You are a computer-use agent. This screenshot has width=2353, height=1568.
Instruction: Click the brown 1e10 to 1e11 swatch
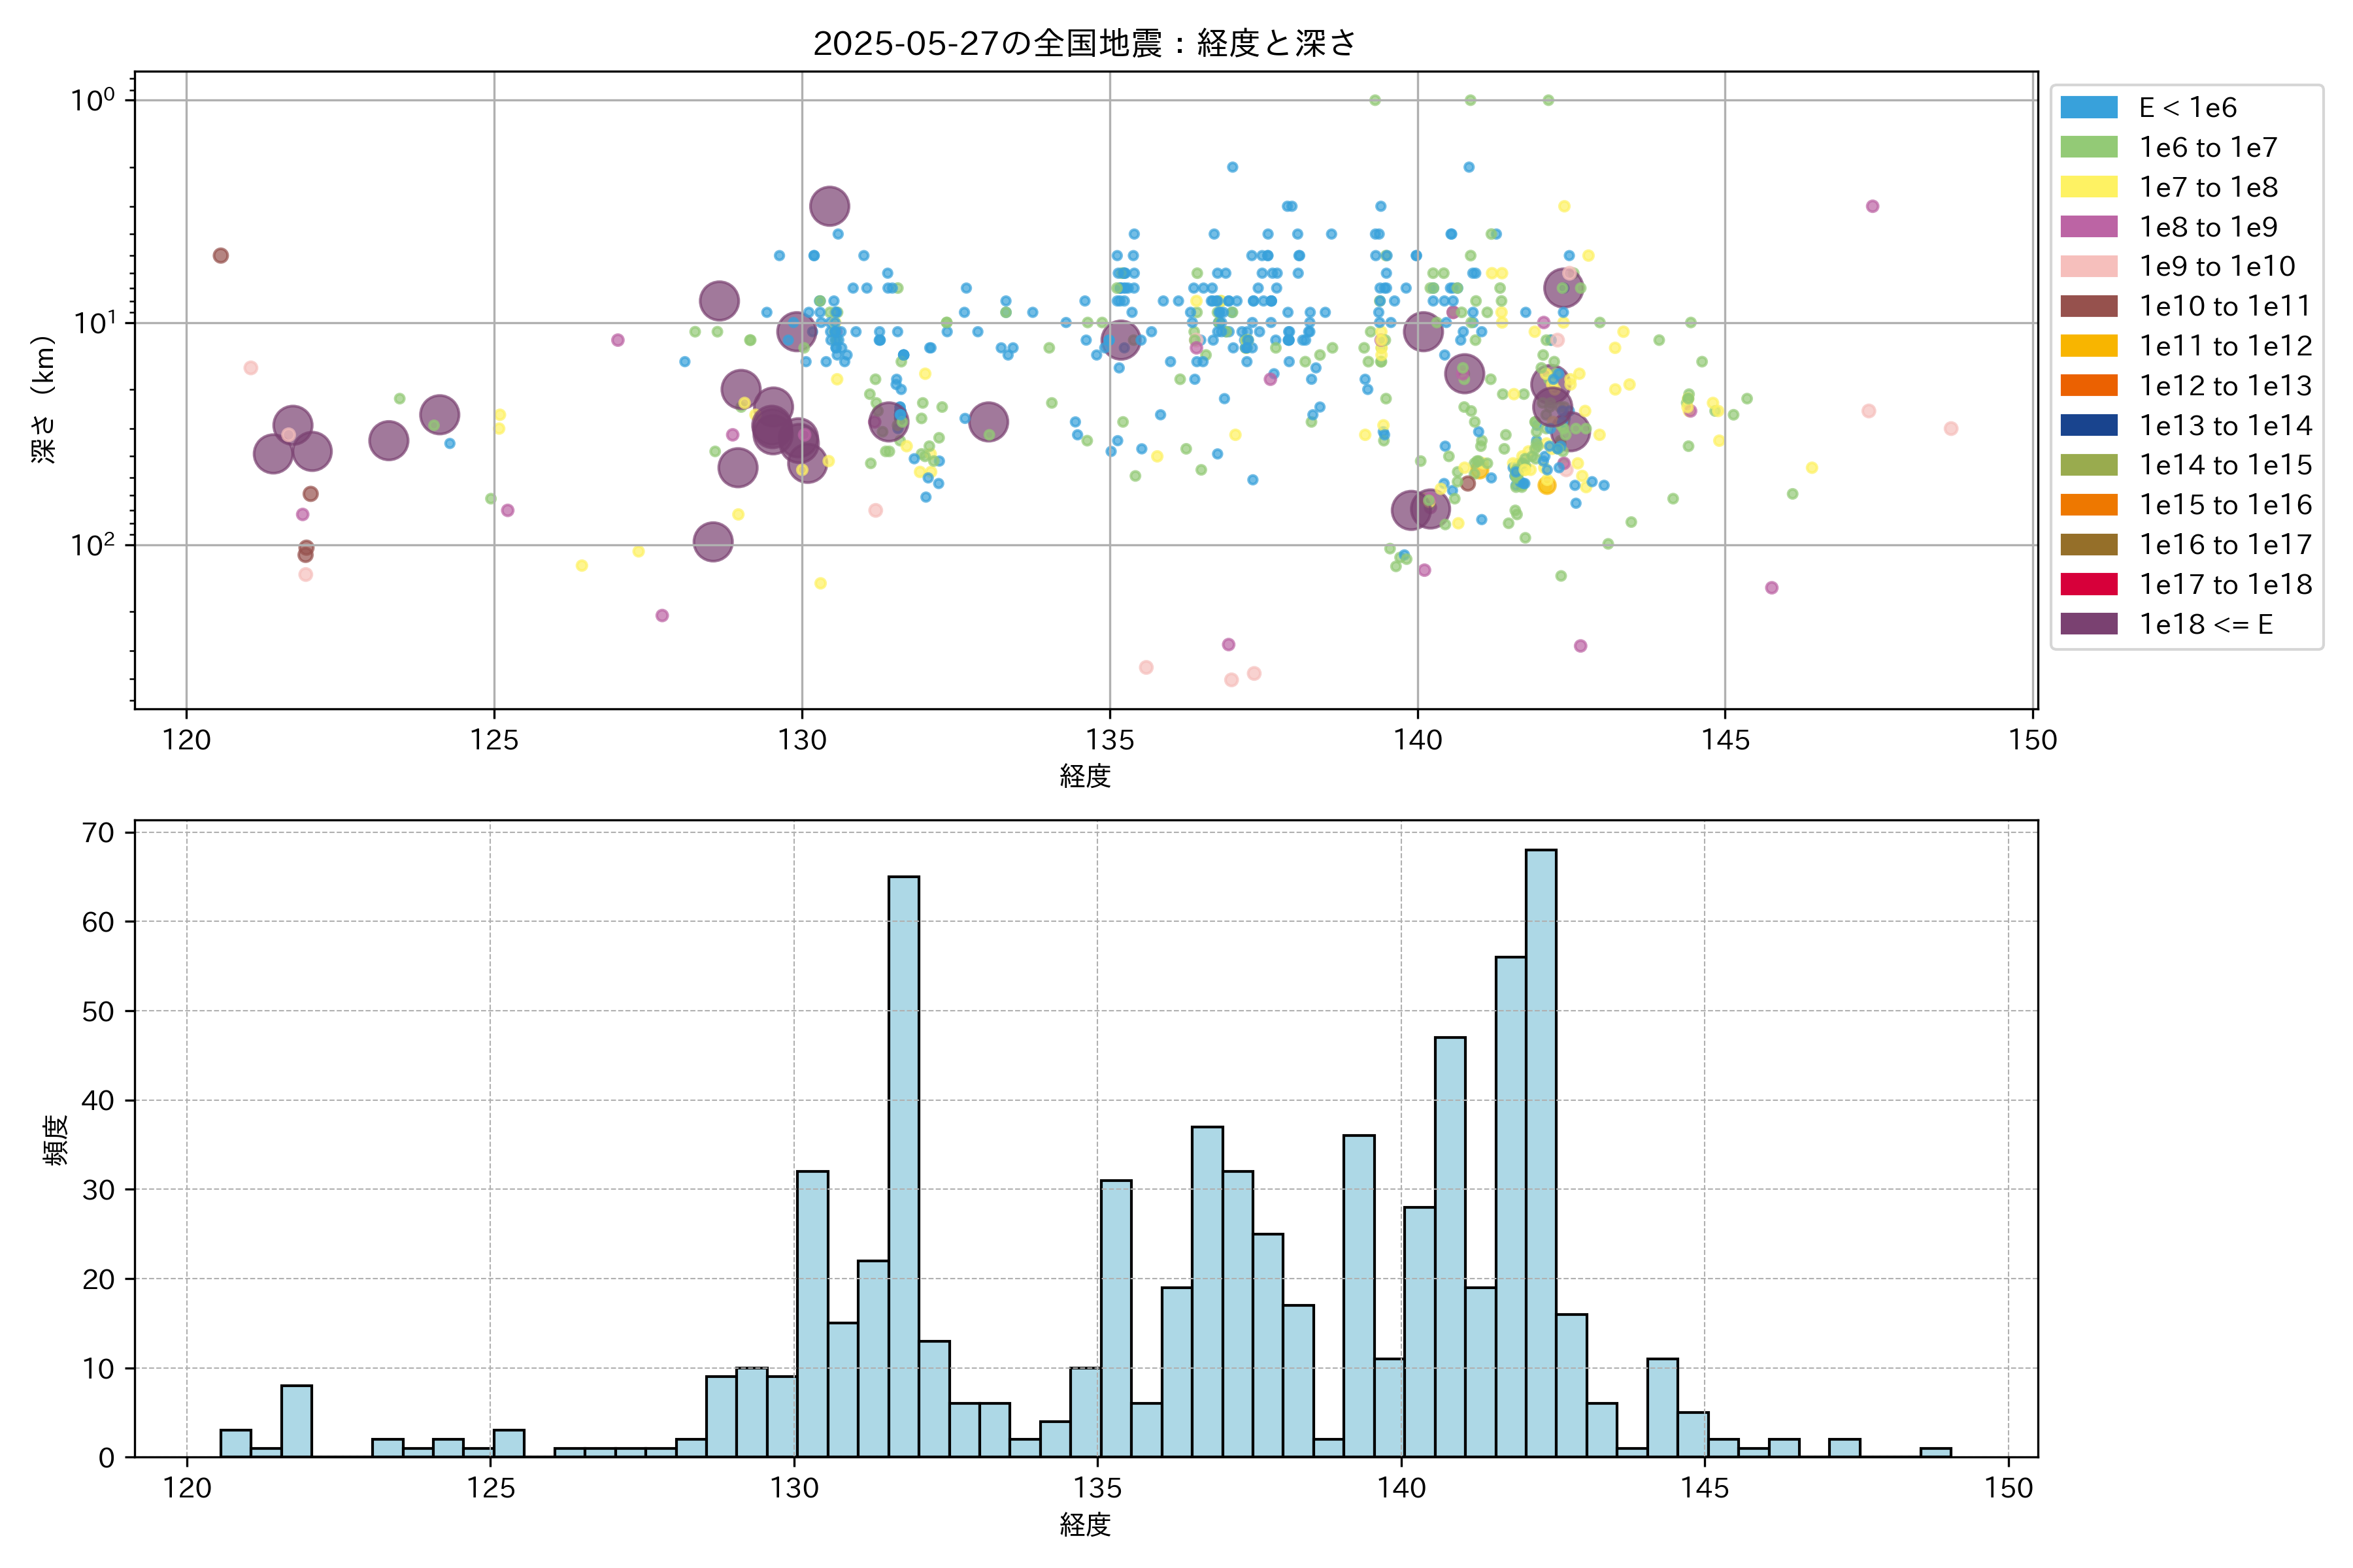[x=2088, y=306]
